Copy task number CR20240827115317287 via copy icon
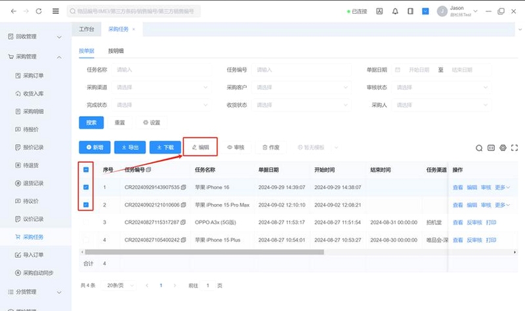This screenshot has width=525, height=311. pos(183,222)
